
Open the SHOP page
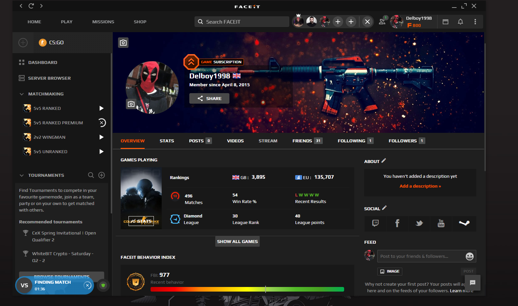pyautogui.click(x=140, y=22)
